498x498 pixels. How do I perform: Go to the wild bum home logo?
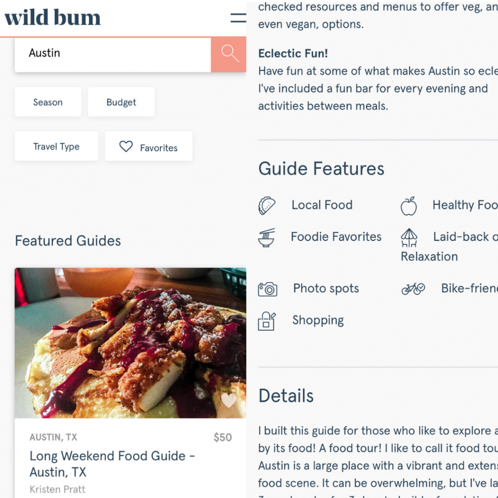coord(53,18)
